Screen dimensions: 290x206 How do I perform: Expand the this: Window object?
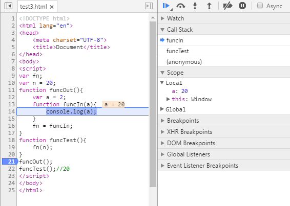(x=168, y=99)
